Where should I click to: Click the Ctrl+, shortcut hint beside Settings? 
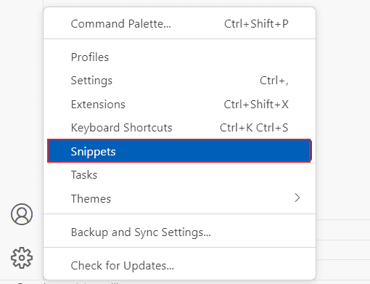point(274,81)
